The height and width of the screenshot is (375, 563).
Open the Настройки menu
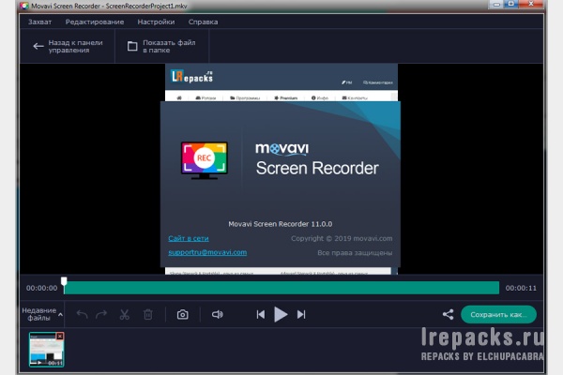[156, 22]
